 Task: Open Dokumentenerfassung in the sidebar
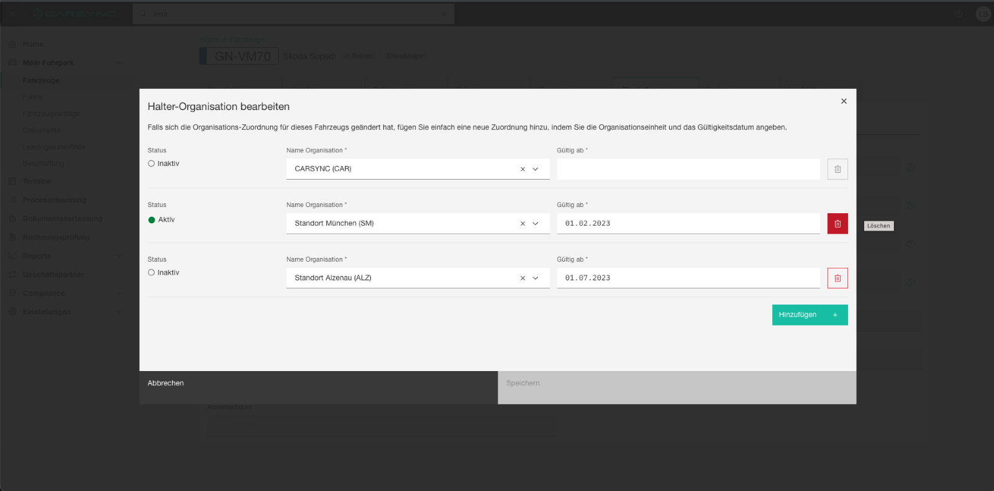(x=62, y=219)
